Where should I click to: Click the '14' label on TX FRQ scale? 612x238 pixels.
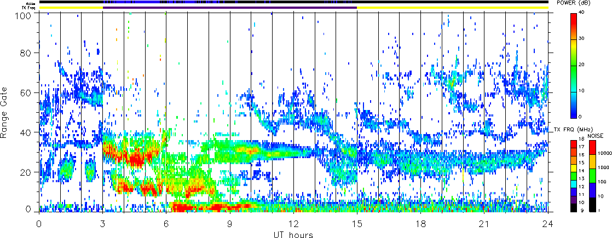coord(581,171)
